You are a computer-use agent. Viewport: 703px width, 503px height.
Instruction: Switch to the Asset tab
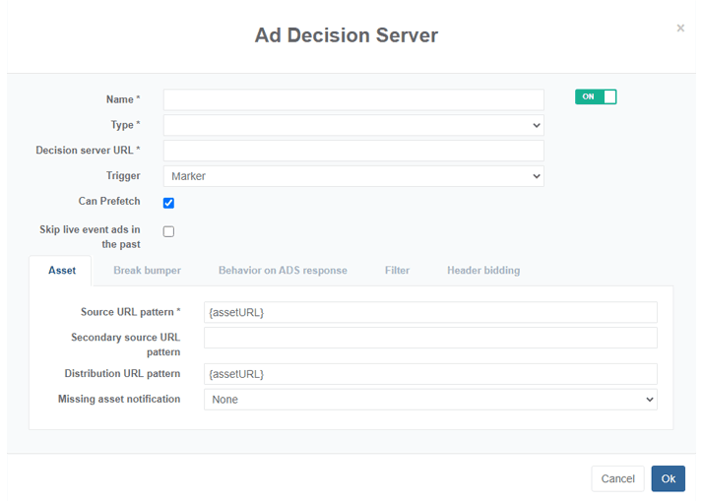point(62,271)
